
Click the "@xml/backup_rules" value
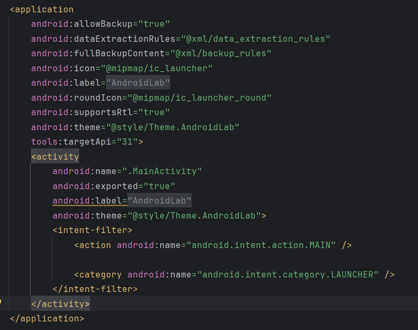click(221, 54)
